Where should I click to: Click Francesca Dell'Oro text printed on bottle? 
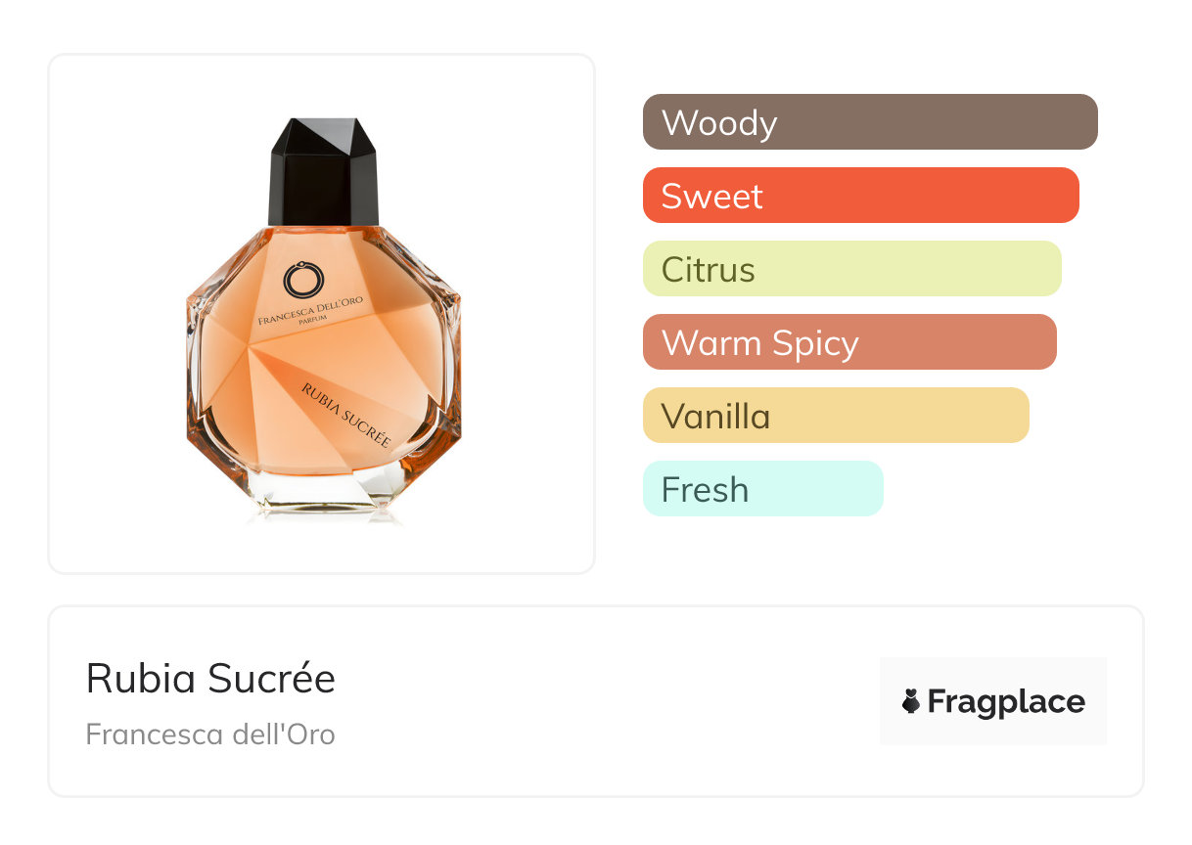[322, 319]
